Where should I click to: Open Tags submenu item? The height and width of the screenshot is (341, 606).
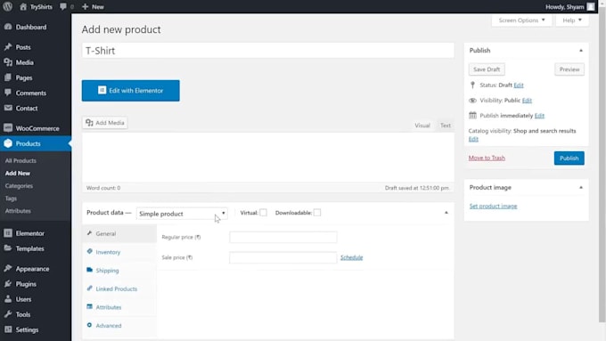click(x=11, y=199)
